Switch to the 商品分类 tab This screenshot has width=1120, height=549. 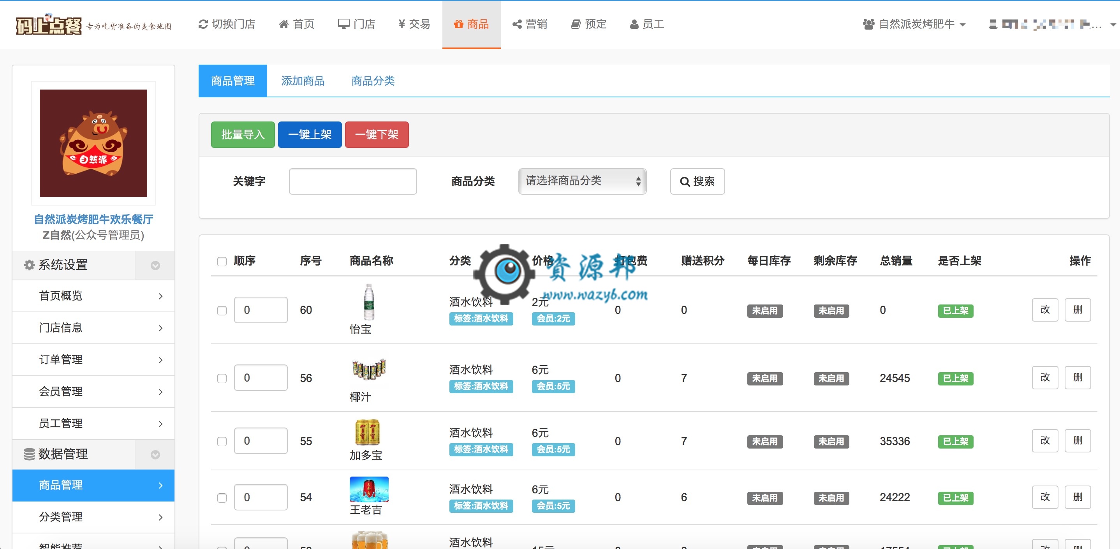(373, 81)
